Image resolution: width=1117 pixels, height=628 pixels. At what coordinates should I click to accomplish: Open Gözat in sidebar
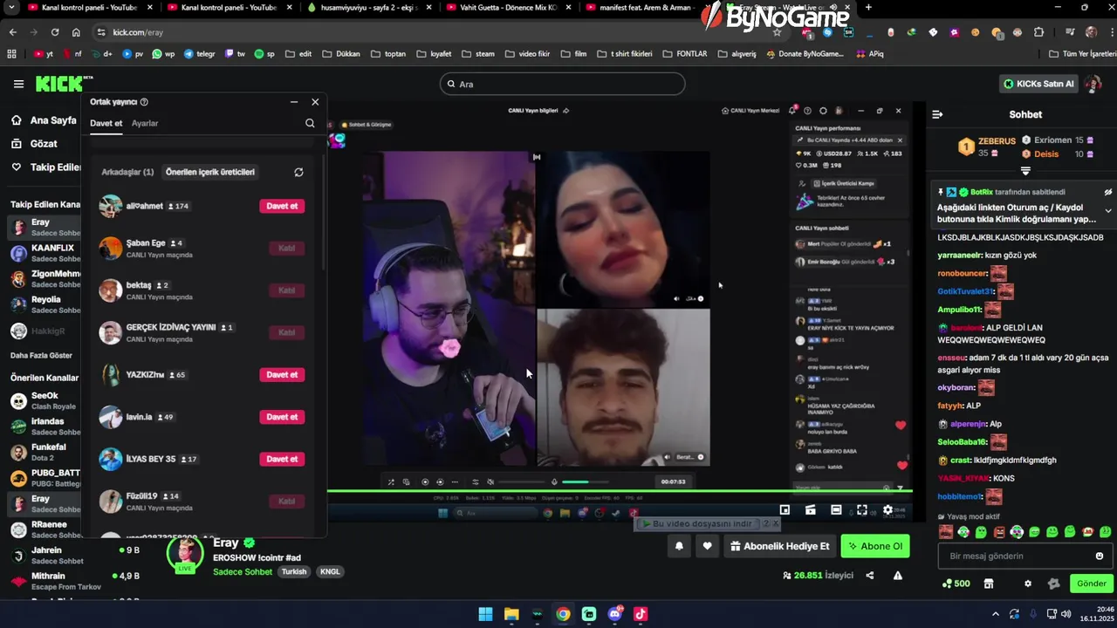coord(34,144)
